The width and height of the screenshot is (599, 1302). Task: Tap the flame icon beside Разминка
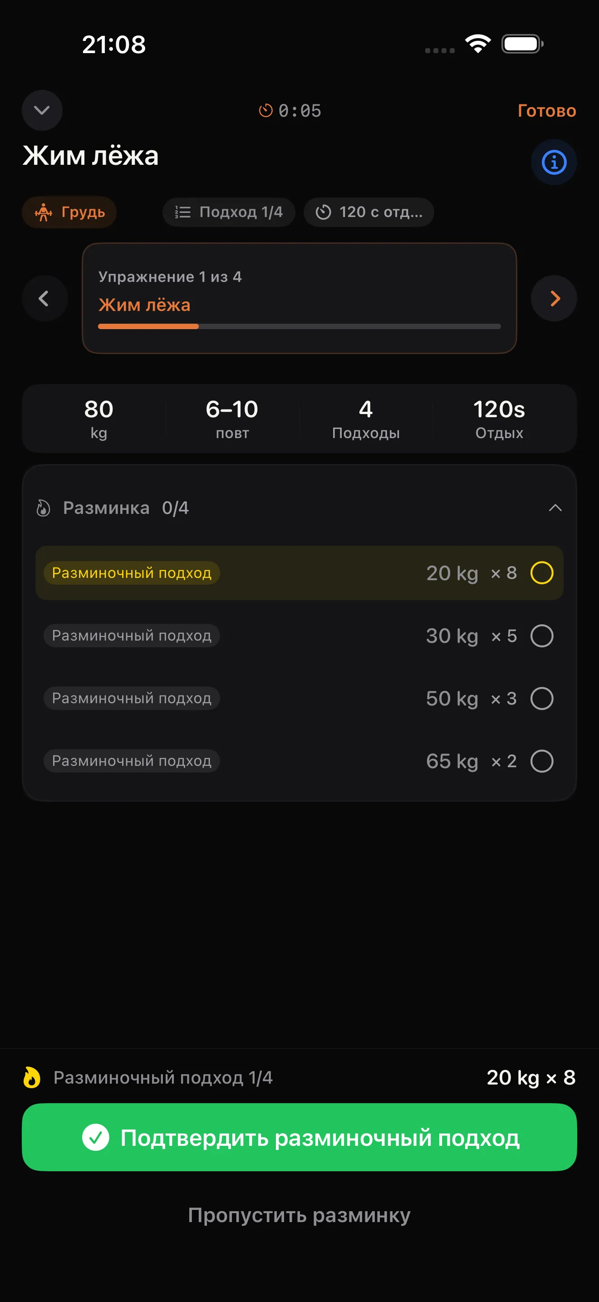pos(44,508)
